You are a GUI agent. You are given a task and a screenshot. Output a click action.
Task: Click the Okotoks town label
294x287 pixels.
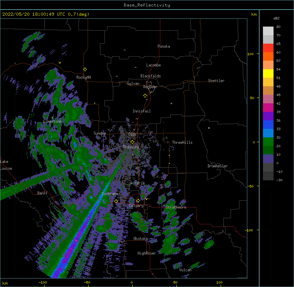point(141,239)
